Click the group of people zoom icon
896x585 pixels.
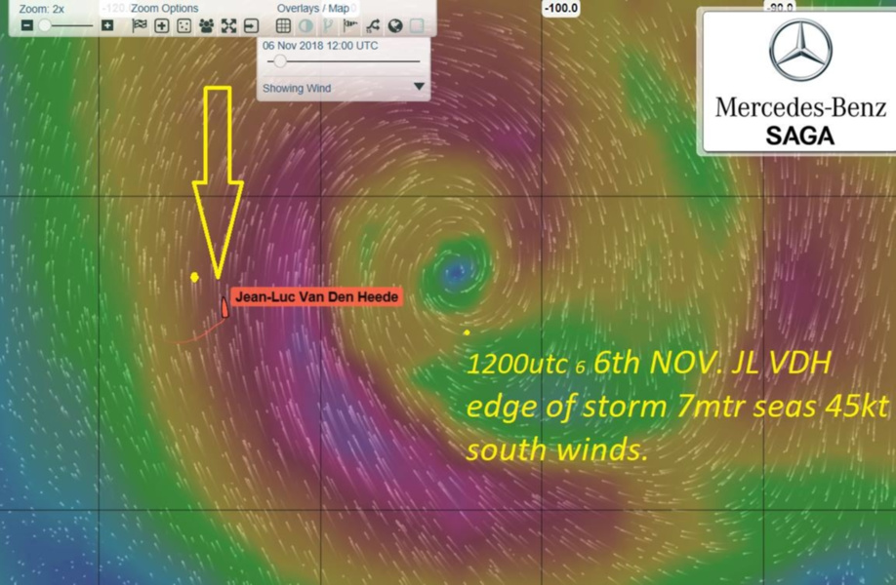[x=206, y=25]
